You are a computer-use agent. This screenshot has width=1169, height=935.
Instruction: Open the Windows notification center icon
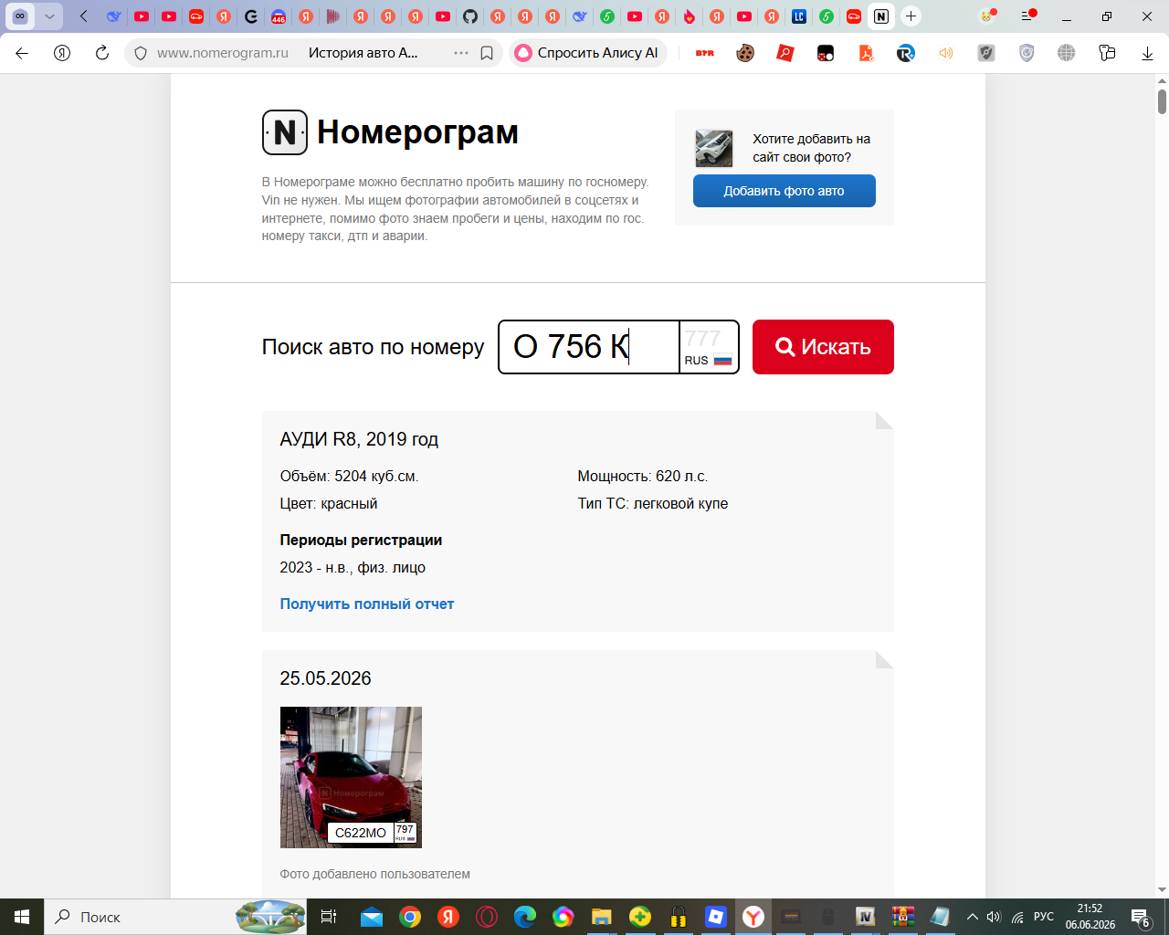point(1140,917)
